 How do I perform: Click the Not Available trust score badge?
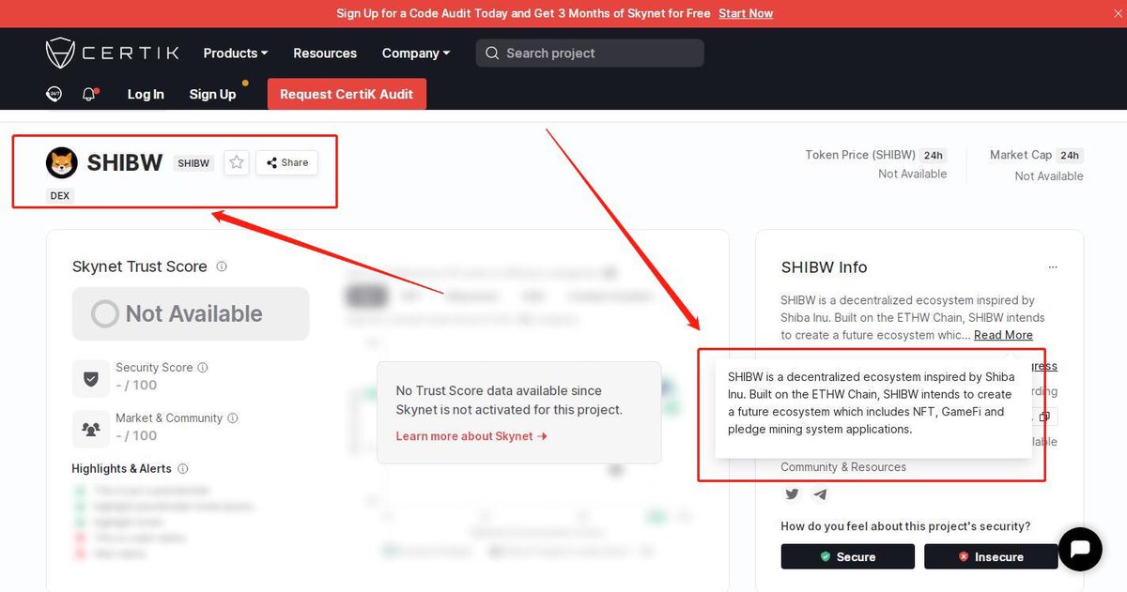coord(191,313)
